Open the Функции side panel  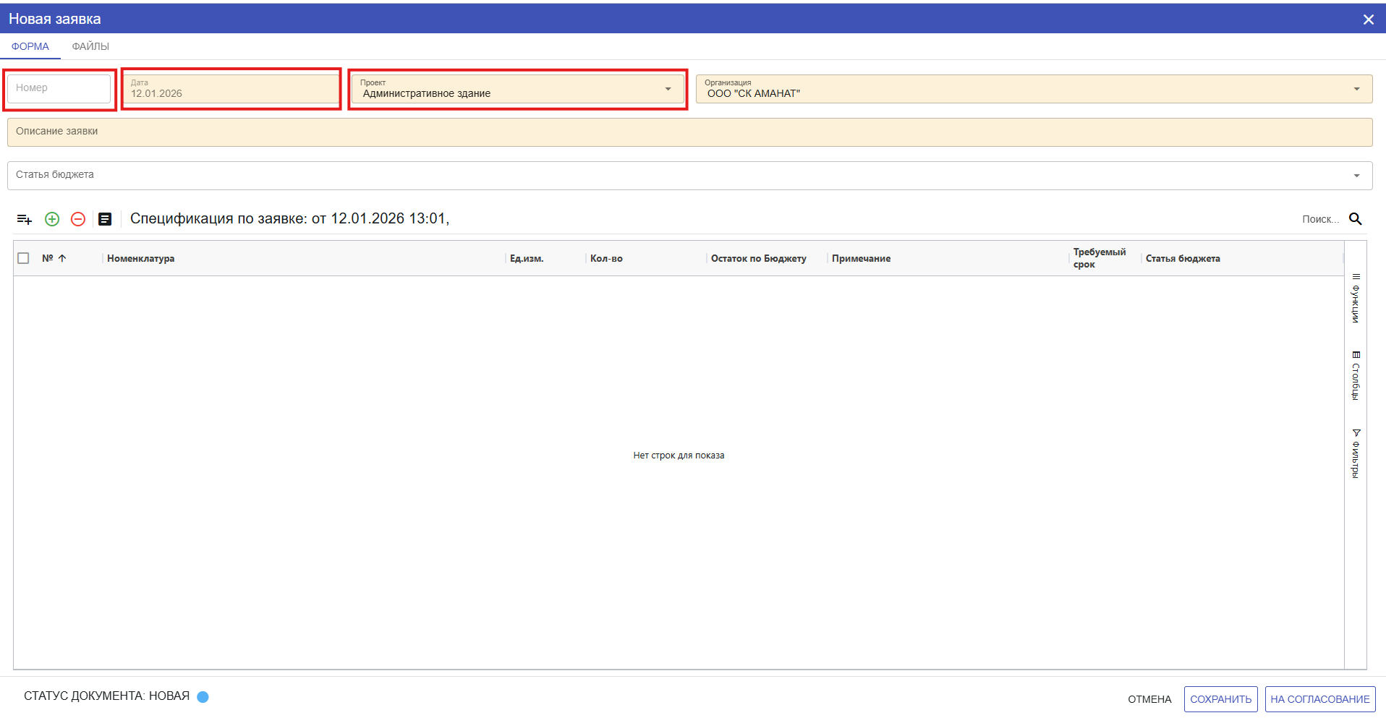pyautogui.click(x=1356, y=298)
